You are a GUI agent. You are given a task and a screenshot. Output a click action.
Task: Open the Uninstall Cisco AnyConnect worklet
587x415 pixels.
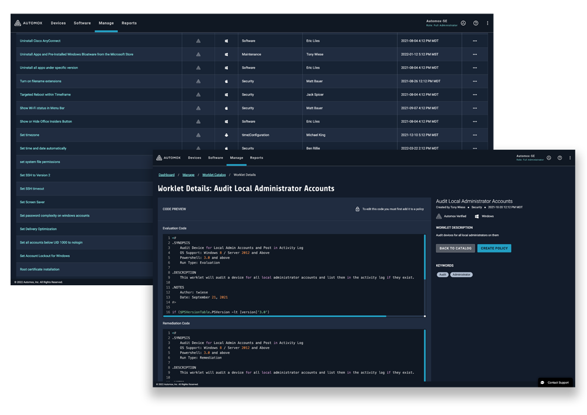40,41
